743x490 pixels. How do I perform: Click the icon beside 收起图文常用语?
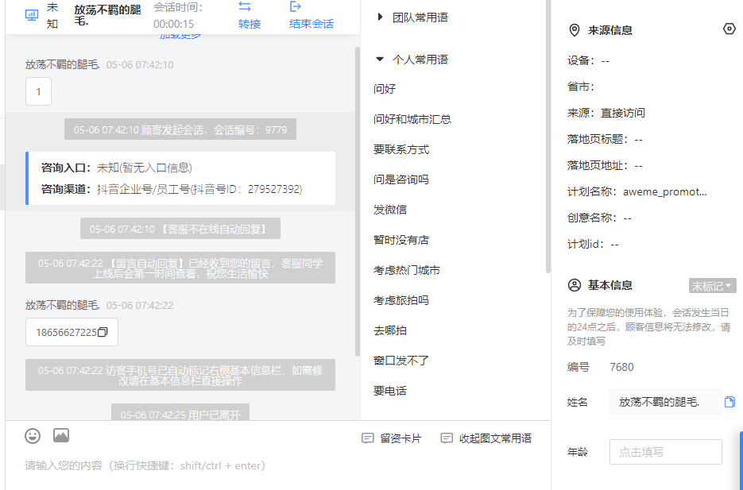(x=447, y=438)
